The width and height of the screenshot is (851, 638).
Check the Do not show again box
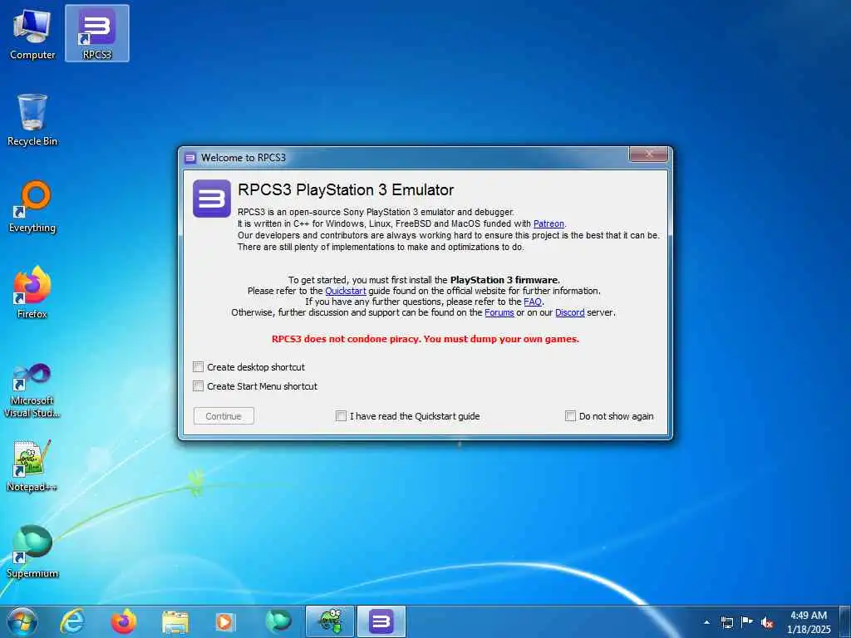[570, 416]
